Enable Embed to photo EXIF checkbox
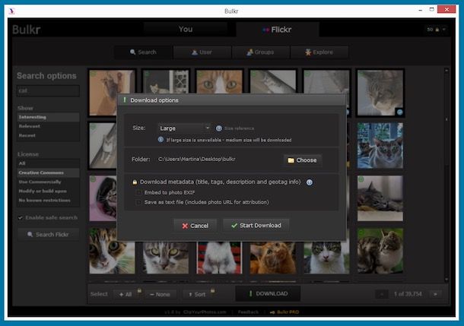This screenshot has height=326, width=464. pos(138,192)
